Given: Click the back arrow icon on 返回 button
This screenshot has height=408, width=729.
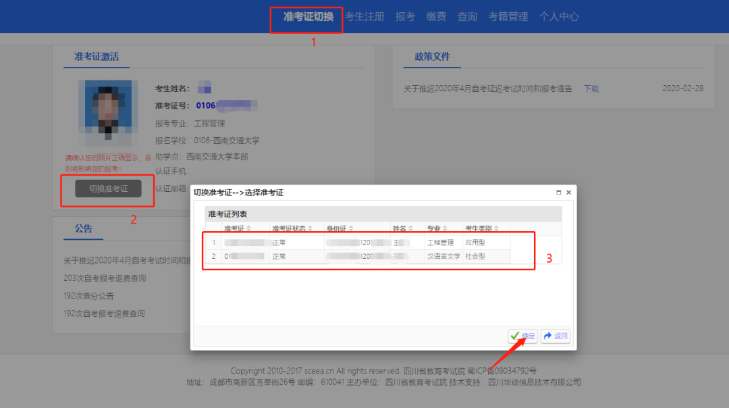Looking at the screenshot, I should [546, 336].
